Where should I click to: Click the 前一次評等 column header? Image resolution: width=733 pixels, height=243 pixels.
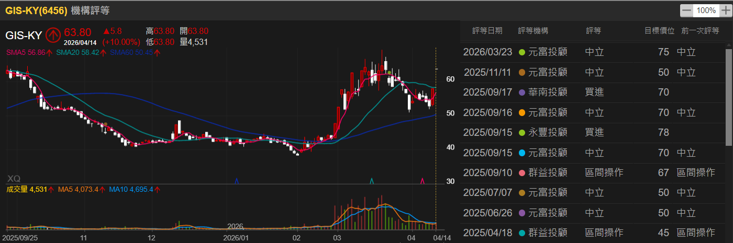point(700,31)
